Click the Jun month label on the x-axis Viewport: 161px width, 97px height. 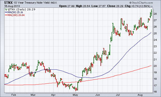click(x=98, y=95)
